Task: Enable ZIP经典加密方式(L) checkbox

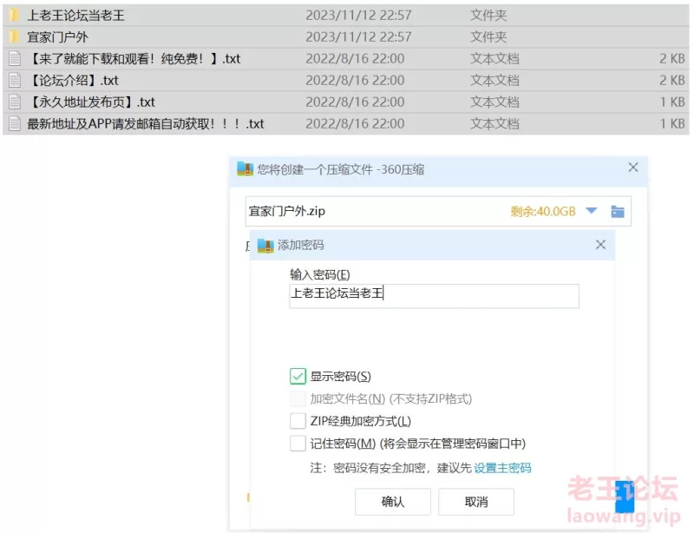Action: pos(298,421)
